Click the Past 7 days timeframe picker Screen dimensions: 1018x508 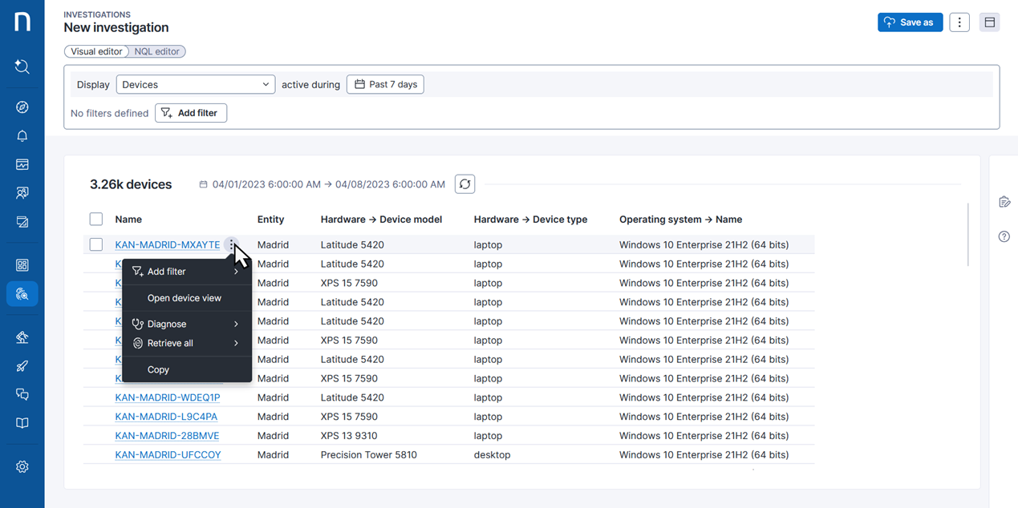click(x=385, y=84)
